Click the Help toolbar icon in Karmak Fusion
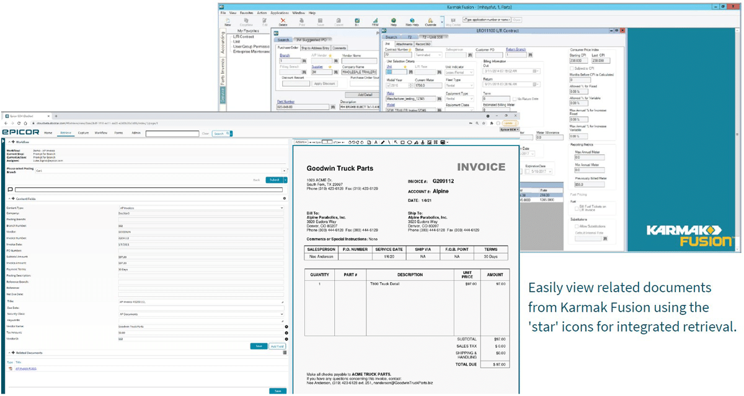 394,22
